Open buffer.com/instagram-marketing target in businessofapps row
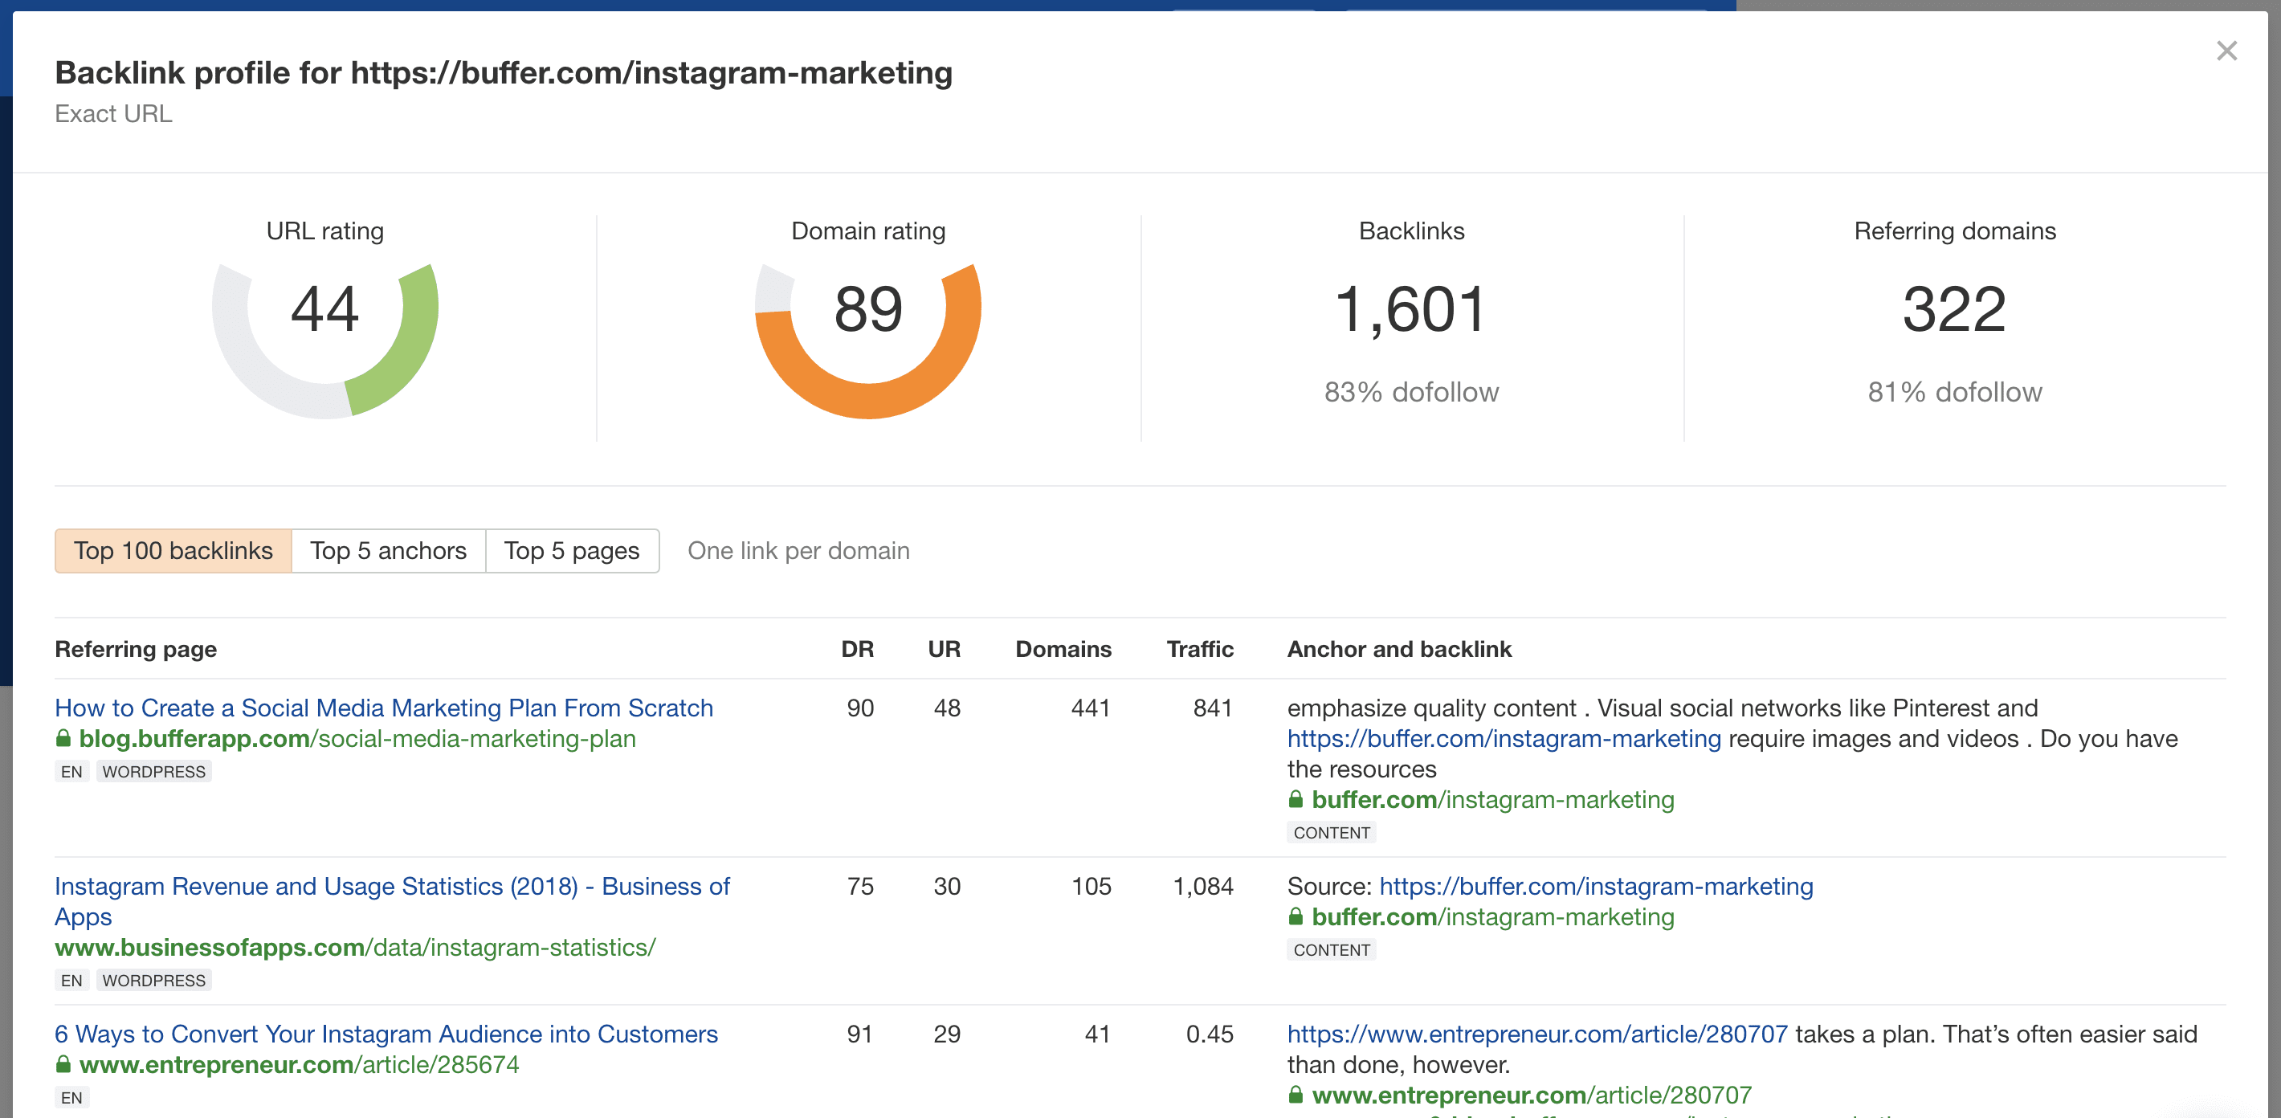This screenshot has width=2281, height=1118. coord(1493,917)
